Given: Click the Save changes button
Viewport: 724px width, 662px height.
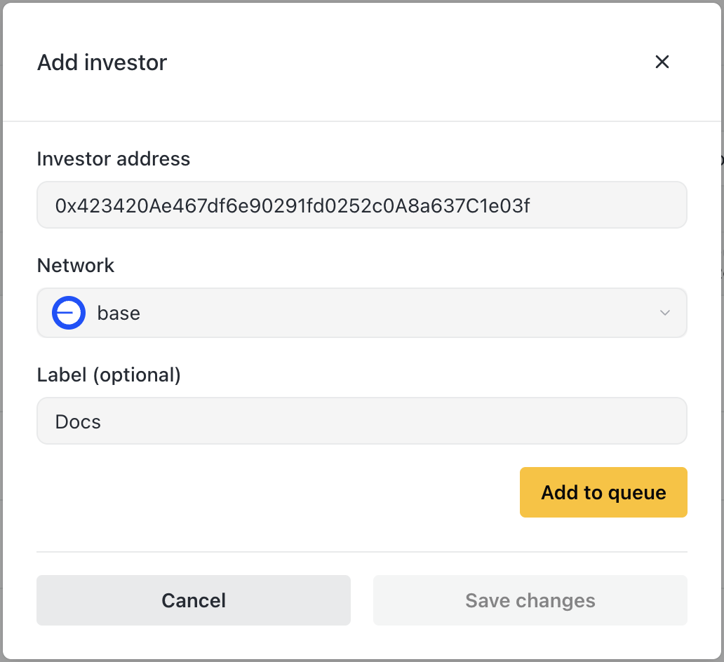Looking at the screenshot, I should click(x=530, y=600).
